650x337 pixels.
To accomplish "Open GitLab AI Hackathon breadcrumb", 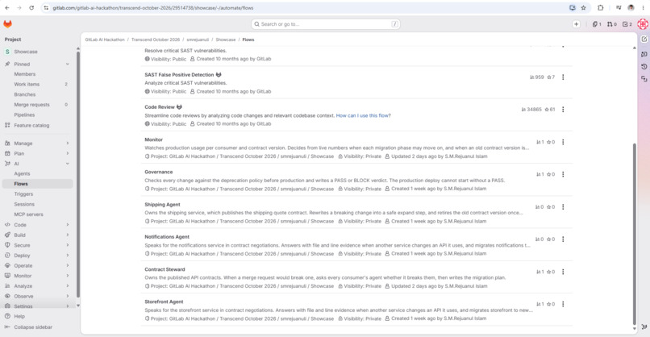I will (105, 40).
